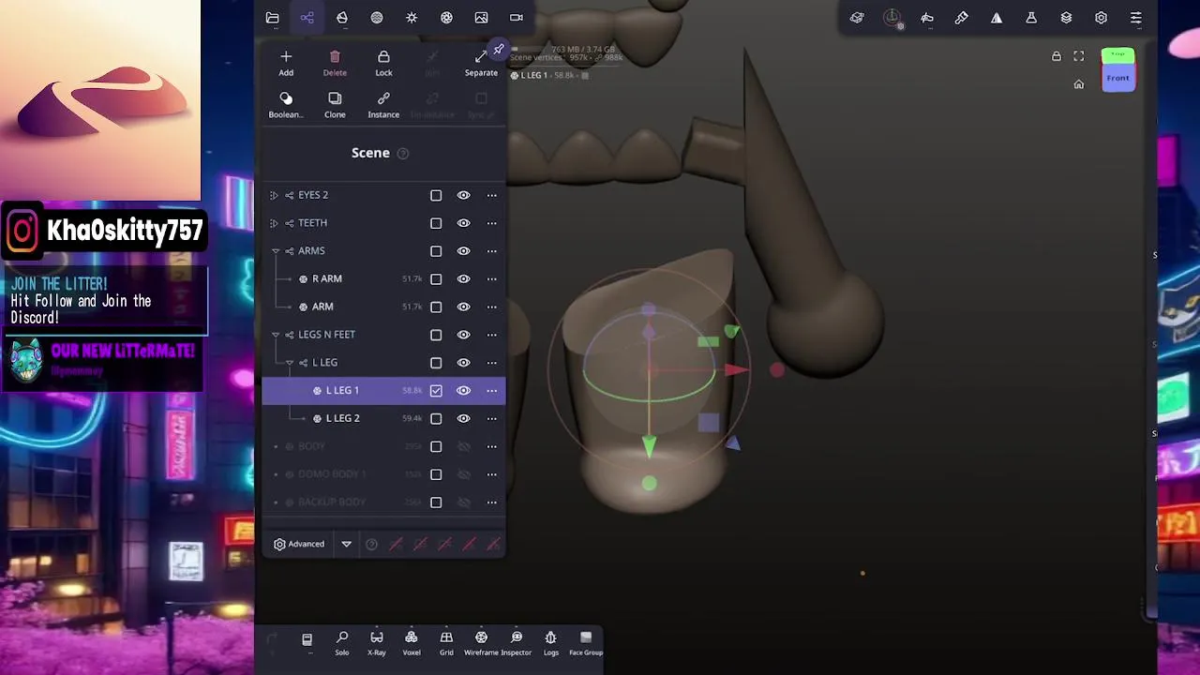The width and height of the screenshot is (1200, 675).
Task: Open the Background image menu
Action: (481, 18)
